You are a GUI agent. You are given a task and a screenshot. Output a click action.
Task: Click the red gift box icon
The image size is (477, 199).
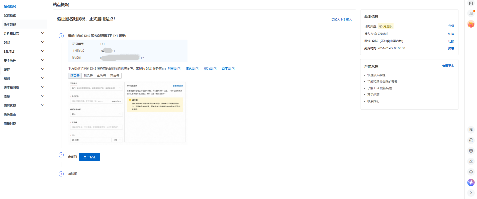pos(471,24)
